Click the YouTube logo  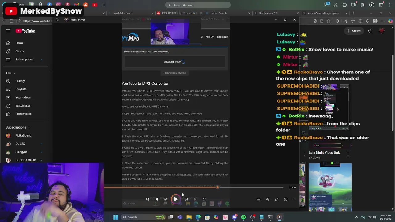click(x=25, y=31)
